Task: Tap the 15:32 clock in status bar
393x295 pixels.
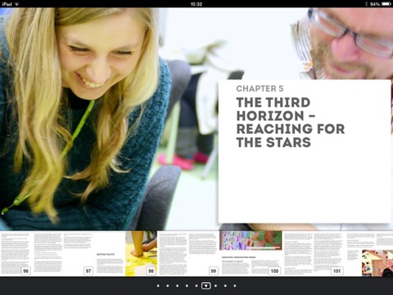Action: point(196,4)
